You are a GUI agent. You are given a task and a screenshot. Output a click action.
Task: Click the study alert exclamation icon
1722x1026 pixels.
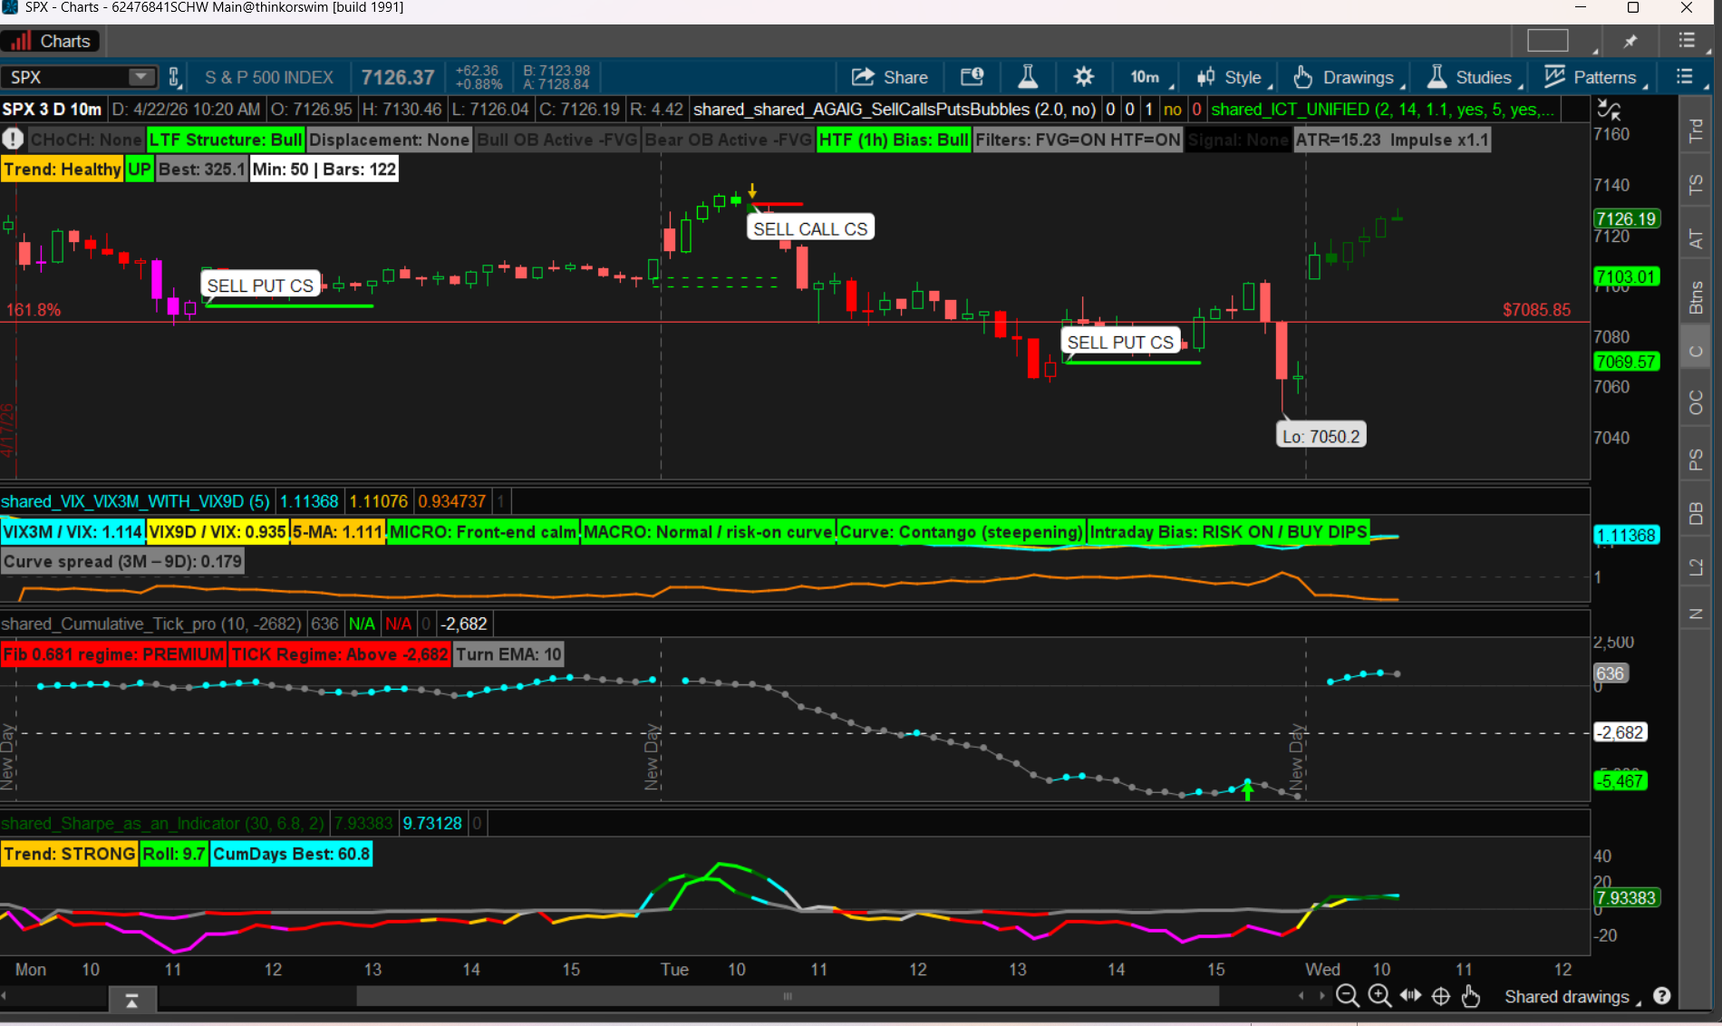(x=13, y=140)
